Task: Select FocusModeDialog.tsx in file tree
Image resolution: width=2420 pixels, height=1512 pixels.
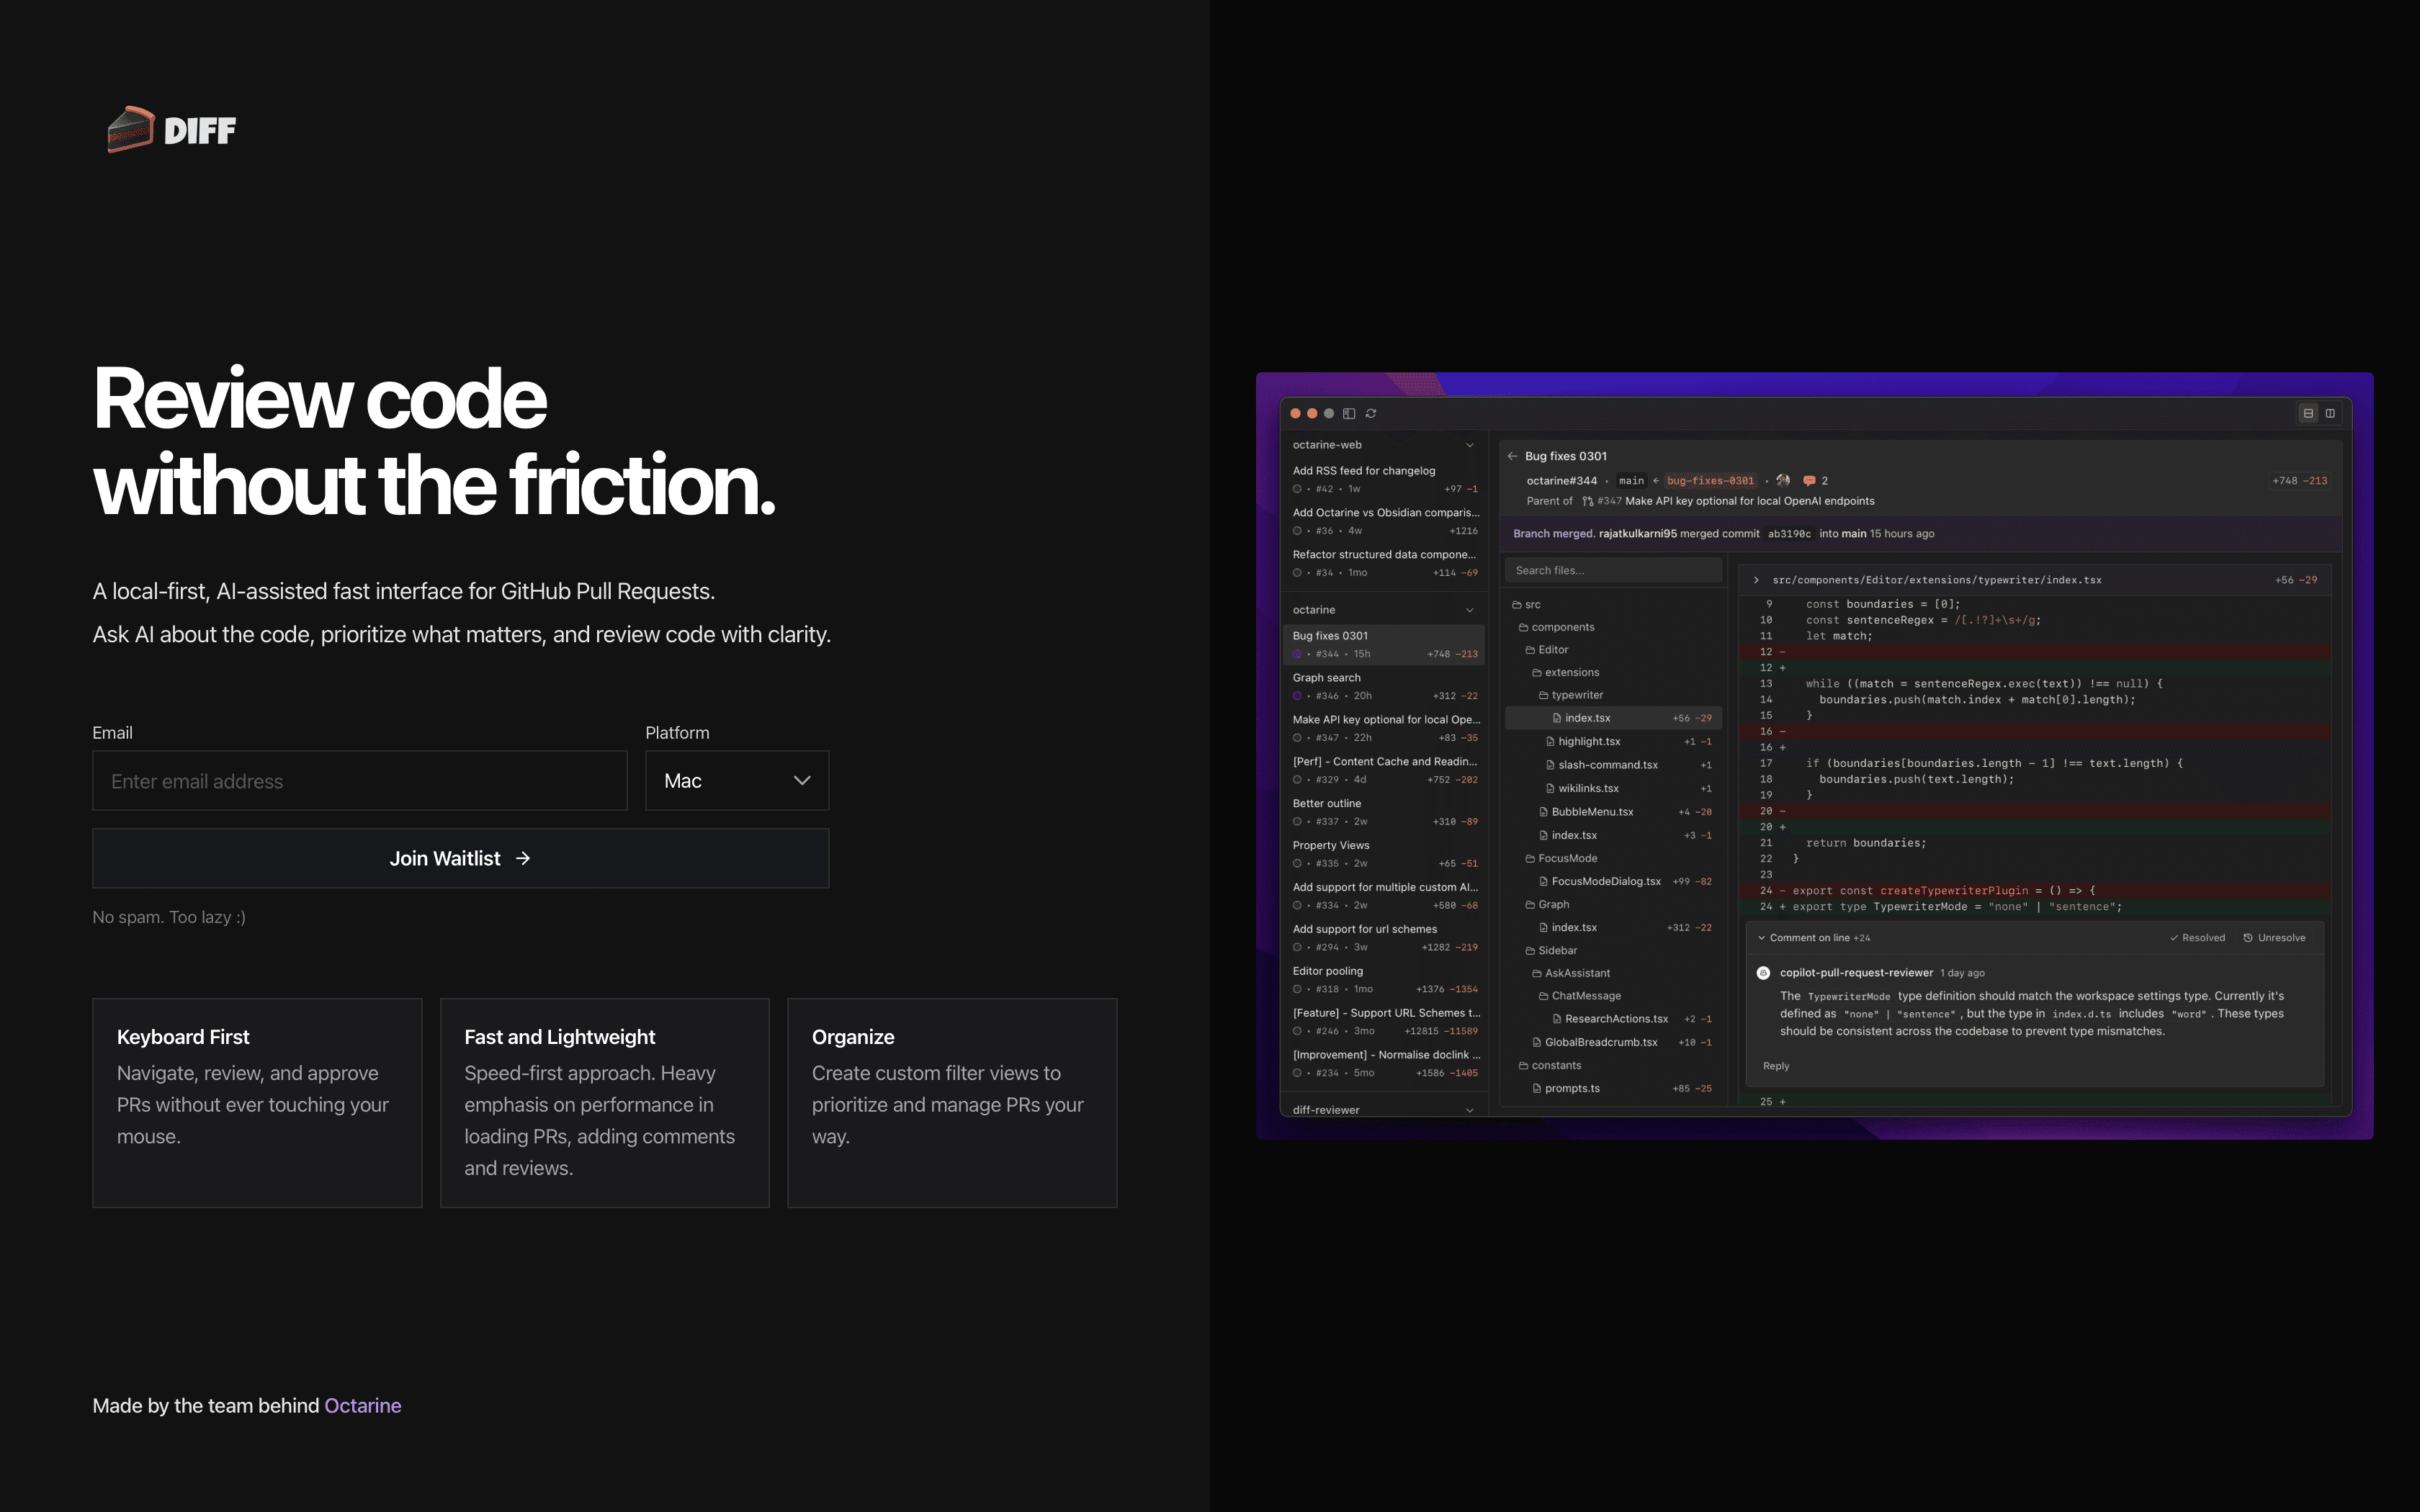Action: click(1613, 881)
